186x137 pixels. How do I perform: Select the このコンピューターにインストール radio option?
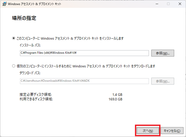click(14, 38)
